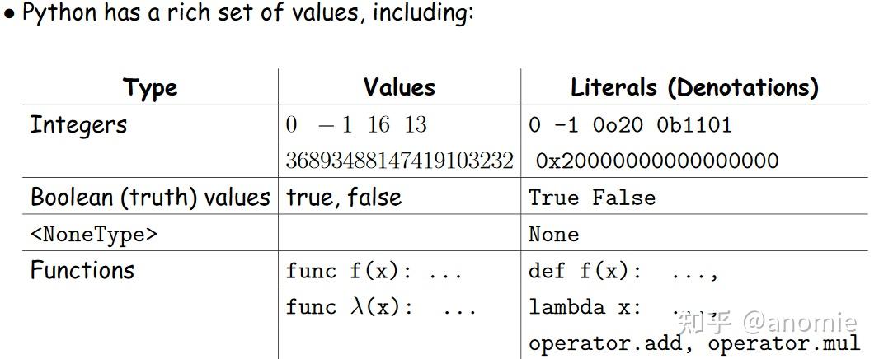Click the "def f(x): ...," literal
The height and width of the screenshot is (359, 879).
coord(623,271)
